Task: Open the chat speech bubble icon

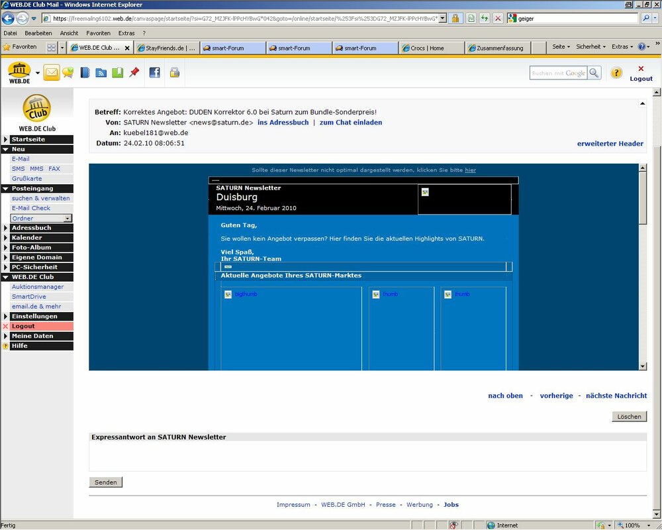Action: point(68,73)
